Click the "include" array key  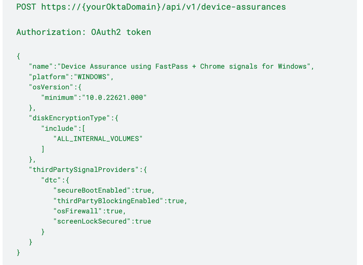pos(59,129)
